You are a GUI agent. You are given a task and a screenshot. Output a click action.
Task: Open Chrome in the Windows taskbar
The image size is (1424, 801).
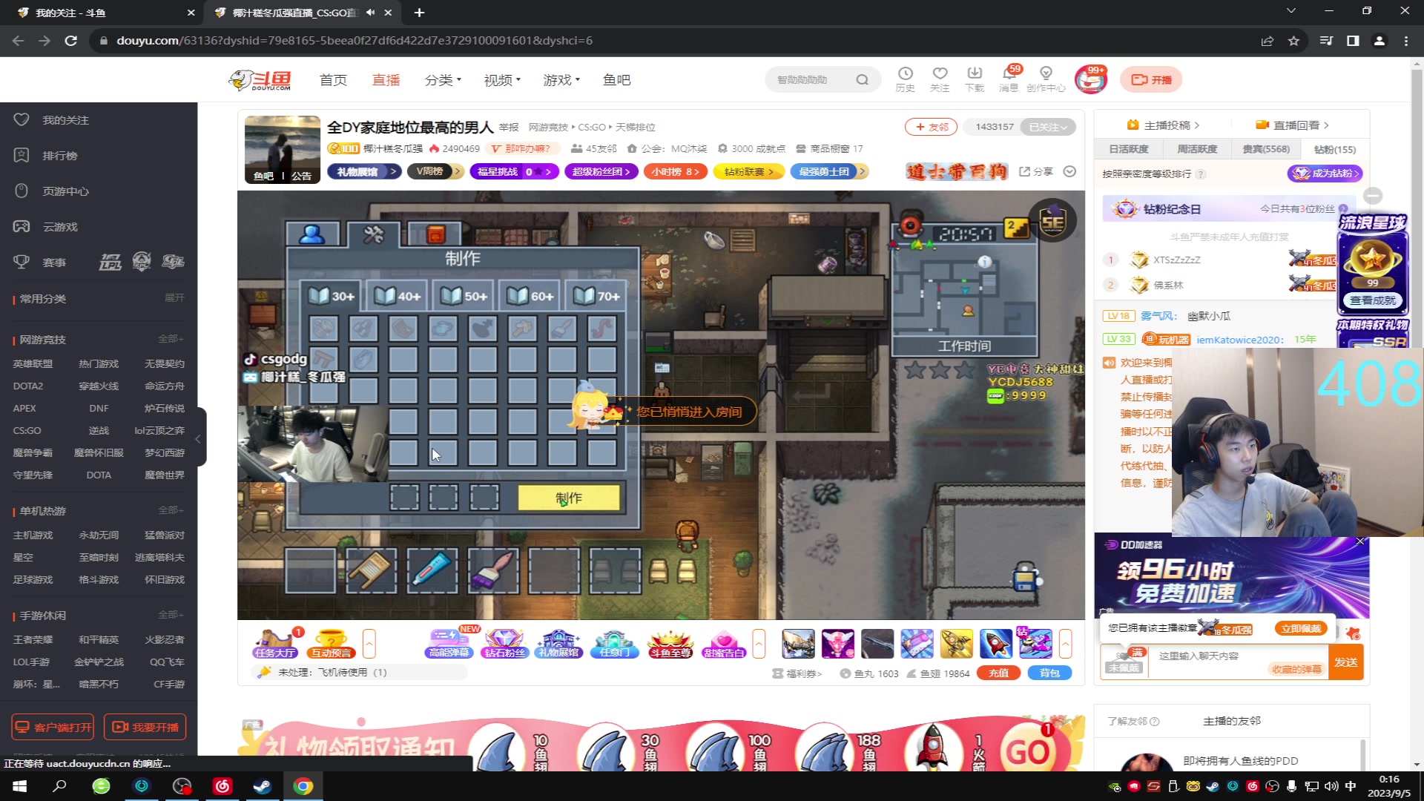click(303, 786)
